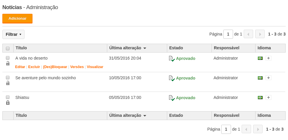Click plus icon in Se aventure pelo mundo sozinho row
The image size is (288, 140).
tap(268, 78)
